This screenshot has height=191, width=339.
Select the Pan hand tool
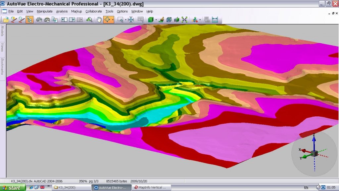click(x=99, y=19)
